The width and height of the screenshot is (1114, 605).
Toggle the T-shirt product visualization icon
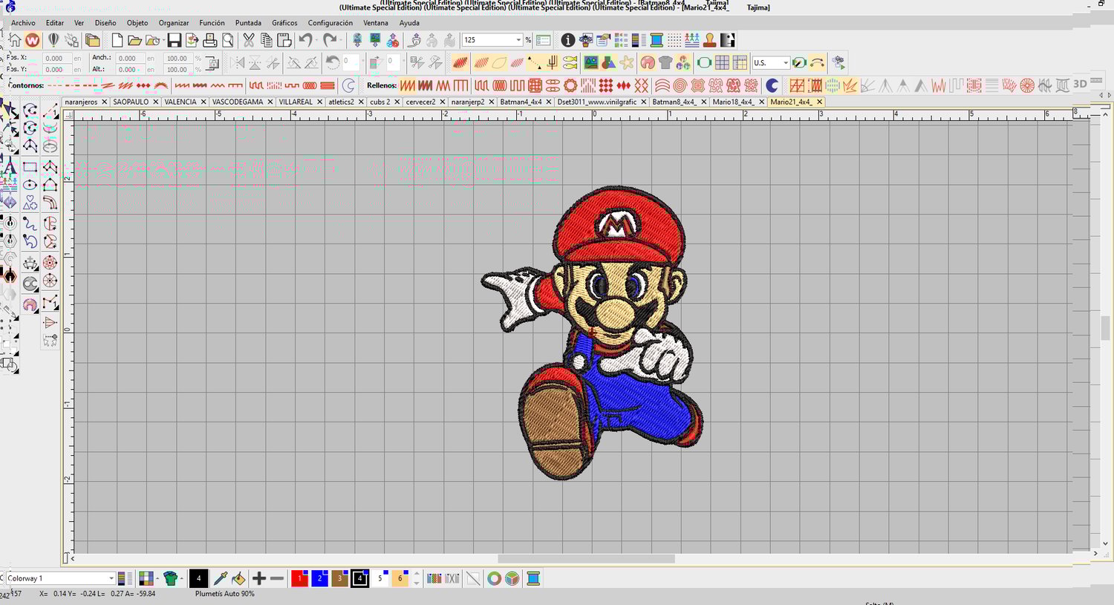coord(665,63)
